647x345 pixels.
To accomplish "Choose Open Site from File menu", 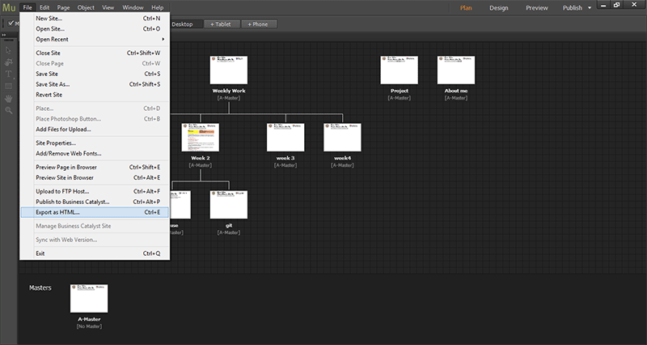I will (95, 29).
